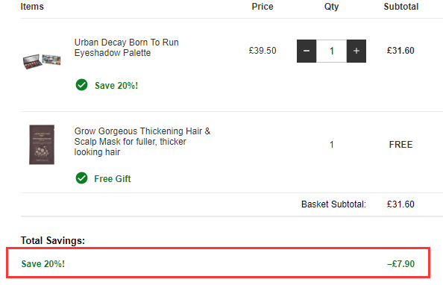Click the green checkmark beside Save 20%
Screen dimensions: 443x285
coord(81,85)
